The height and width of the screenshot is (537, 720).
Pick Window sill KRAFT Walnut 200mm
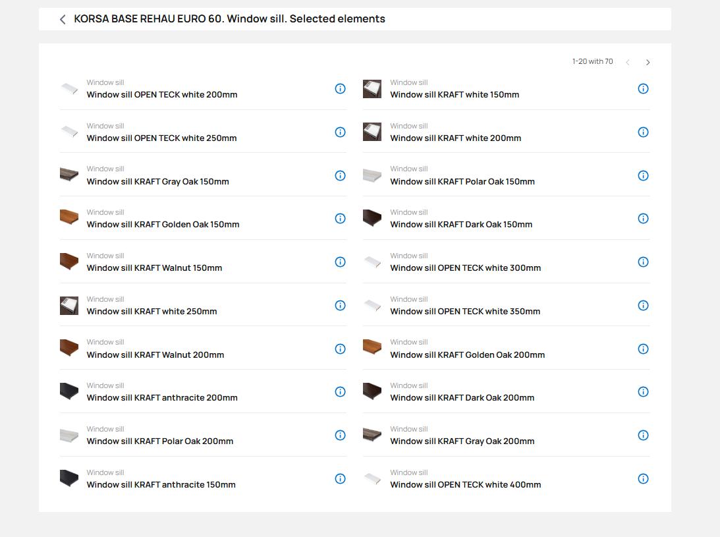[155, 354]
